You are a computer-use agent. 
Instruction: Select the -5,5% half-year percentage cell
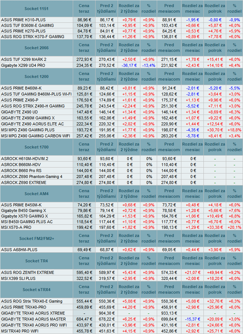(x=234, y=88)
